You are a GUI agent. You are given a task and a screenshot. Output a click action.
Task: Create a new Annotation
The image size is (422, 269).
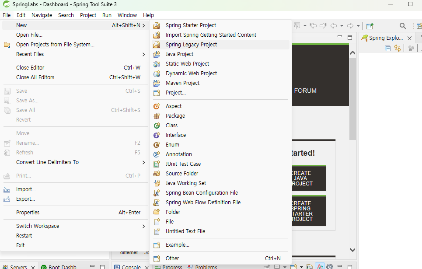coord(220,154)
